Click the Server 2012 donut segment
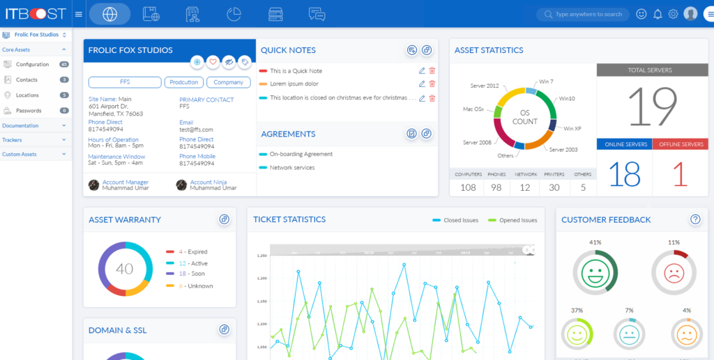Screen dimensions: 714x360 511,96
